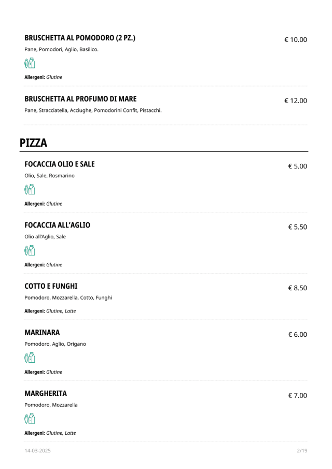This screenshot has width=332, height=469.
Task: Click the Marinara pizza title
Action: (x=42, y=333)
